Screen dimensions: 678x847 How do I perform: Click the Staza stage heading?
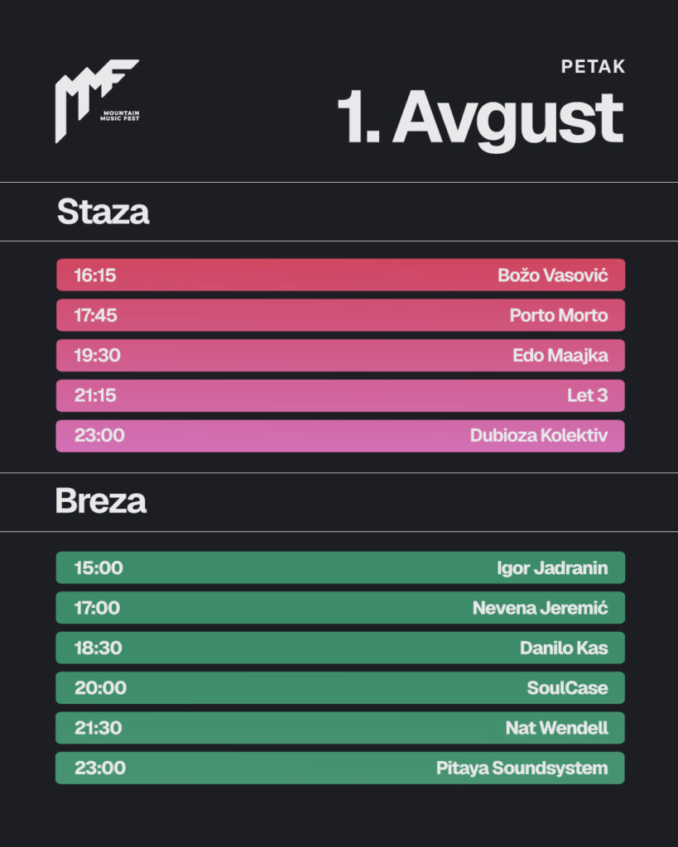(x=103, y=213)
